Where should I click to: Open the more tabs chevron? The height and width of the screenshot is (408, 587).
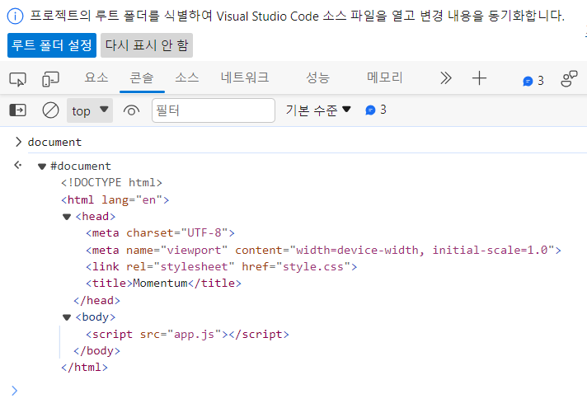click(445, 78)
